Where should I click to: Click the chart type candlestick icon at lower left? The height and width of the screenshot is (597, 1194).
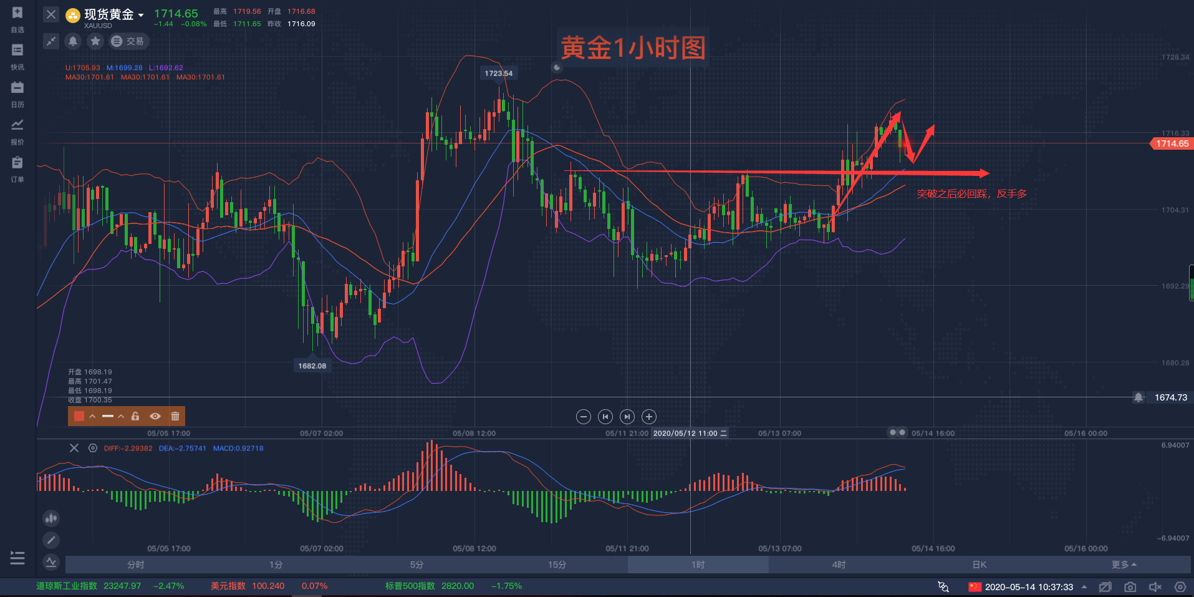51,518
